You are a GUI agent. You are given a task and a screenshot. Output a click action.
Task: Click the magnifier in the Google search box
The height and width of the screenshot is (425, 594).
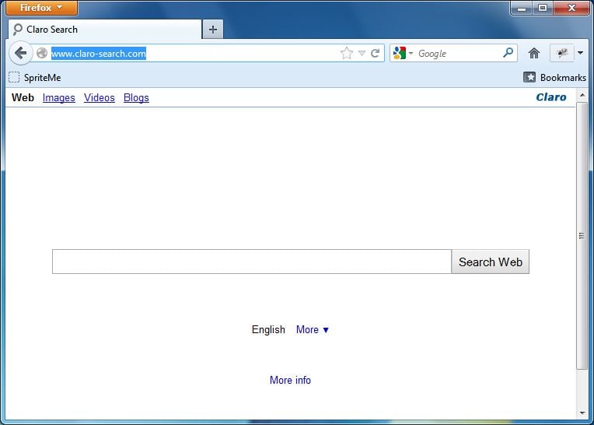(x=508, y=53)
